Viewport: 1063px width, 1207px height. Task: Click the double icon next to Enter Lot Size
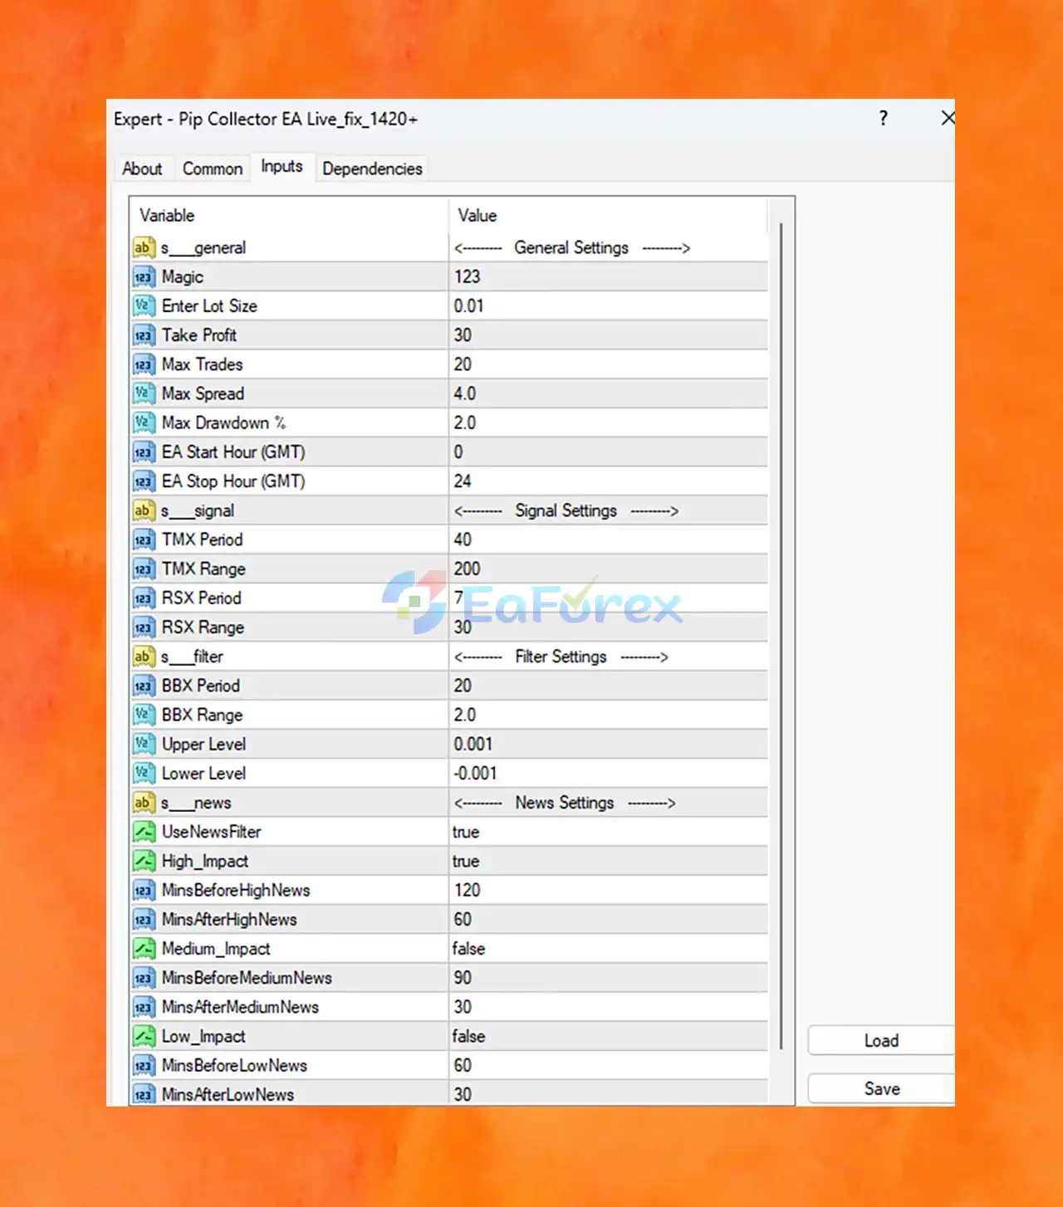point(144,305)
